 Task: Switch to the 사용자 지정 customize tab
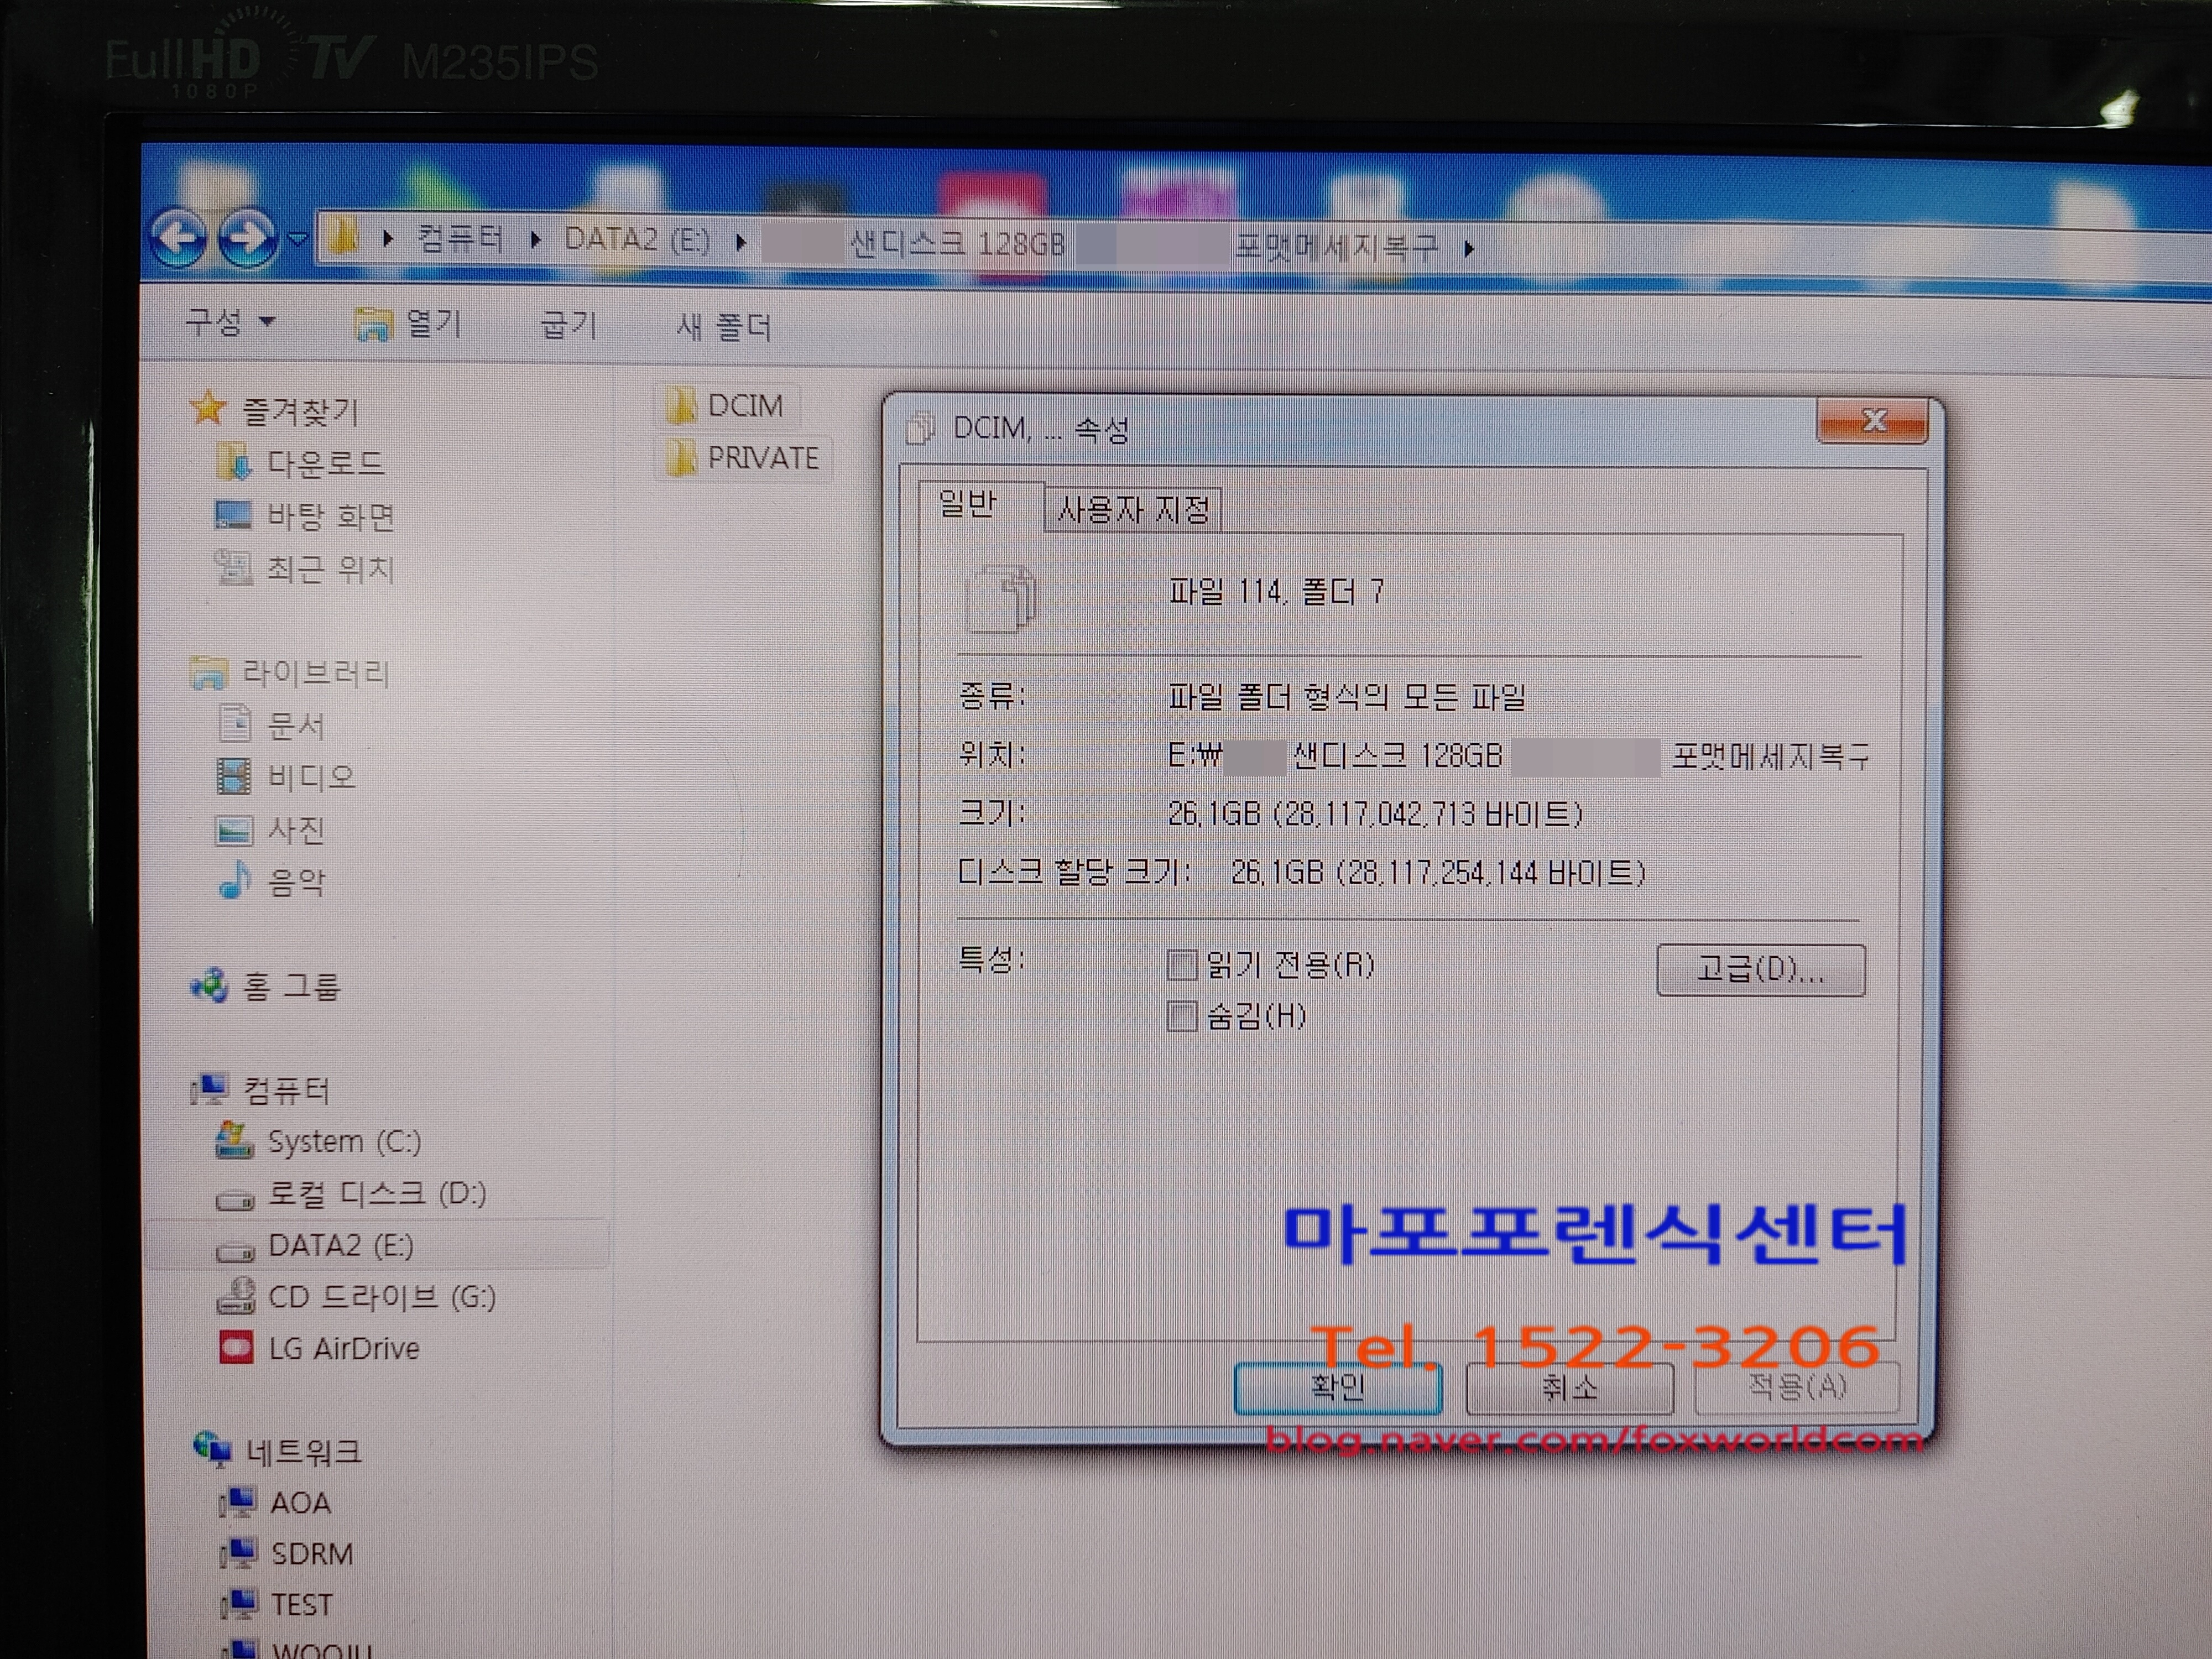pos(1133,509)
